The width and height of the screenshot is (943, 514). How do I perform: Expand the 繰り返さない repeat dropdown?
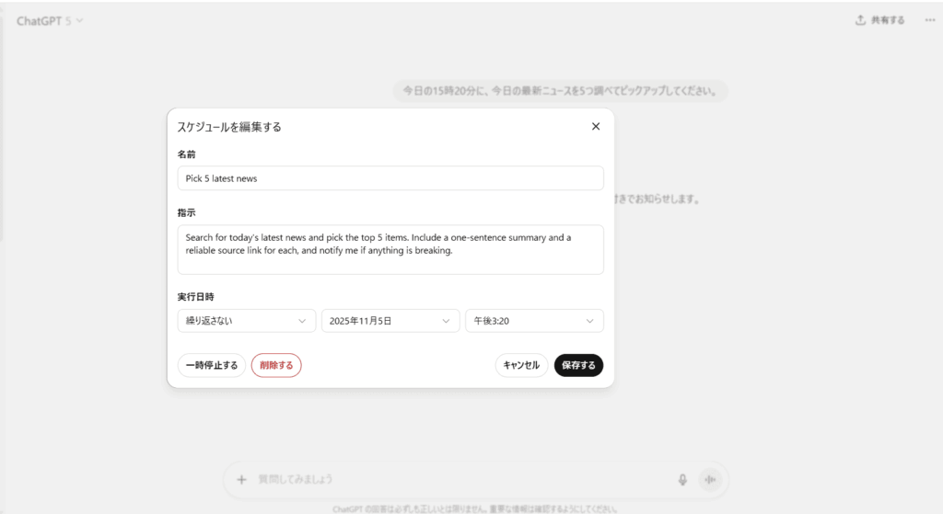point(246,321)
